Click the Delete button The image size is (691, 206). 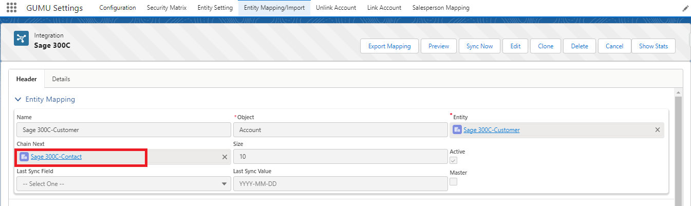(580, 46)
